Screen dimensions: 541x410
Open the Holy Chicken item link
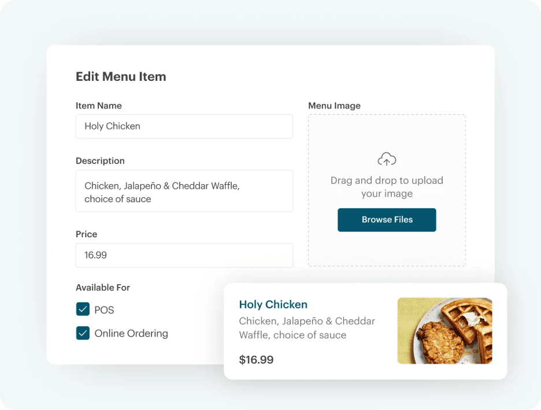273,304
